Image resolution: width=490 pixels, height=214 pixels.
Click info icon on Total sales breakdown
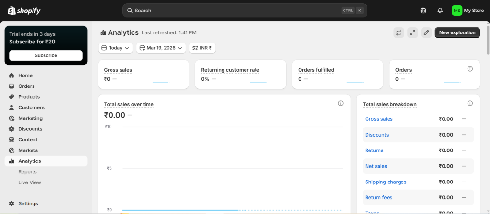click(x=470, y=104)
